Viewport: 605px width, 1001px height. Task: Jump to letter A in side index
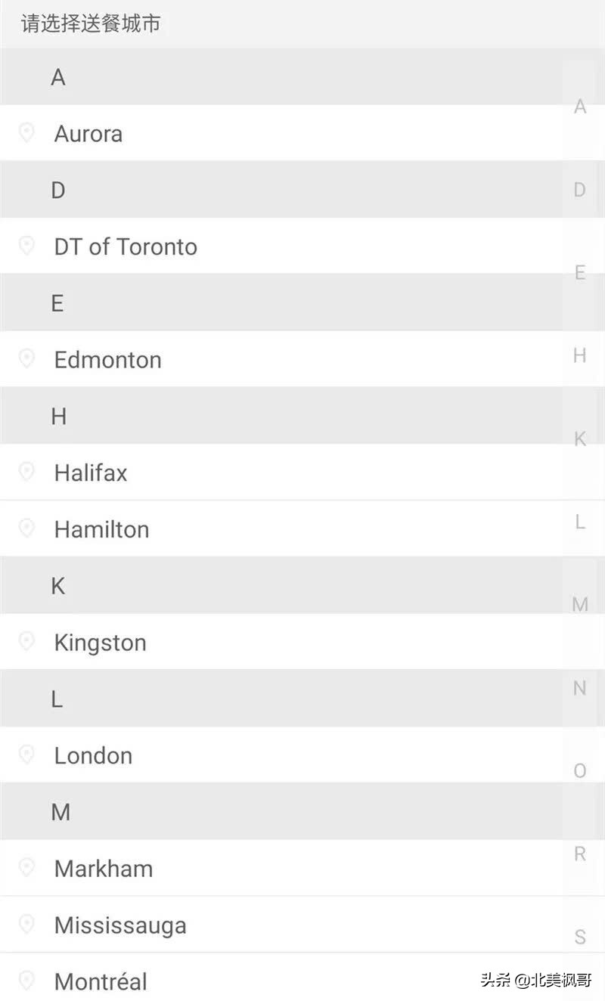pos(580,107)
